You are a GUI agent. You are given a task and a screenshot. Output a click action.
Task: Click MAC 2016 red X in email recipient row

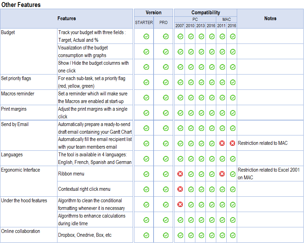(233, 143)
